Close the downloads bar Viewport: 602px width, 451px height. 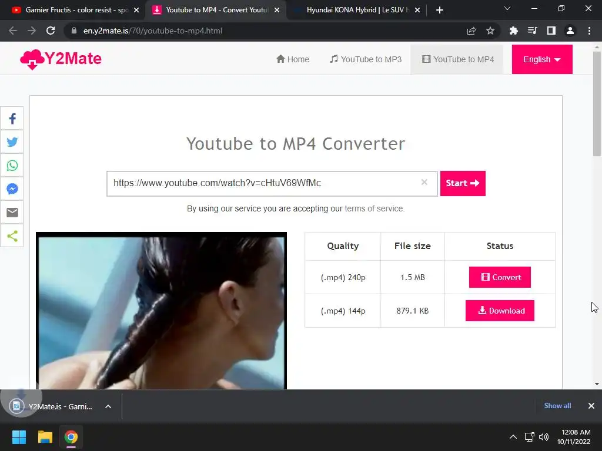[591, 406]
